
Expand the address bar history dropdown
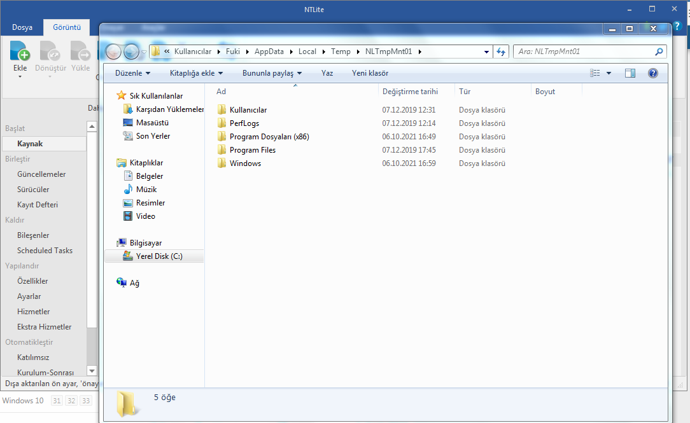pos(486,52)
